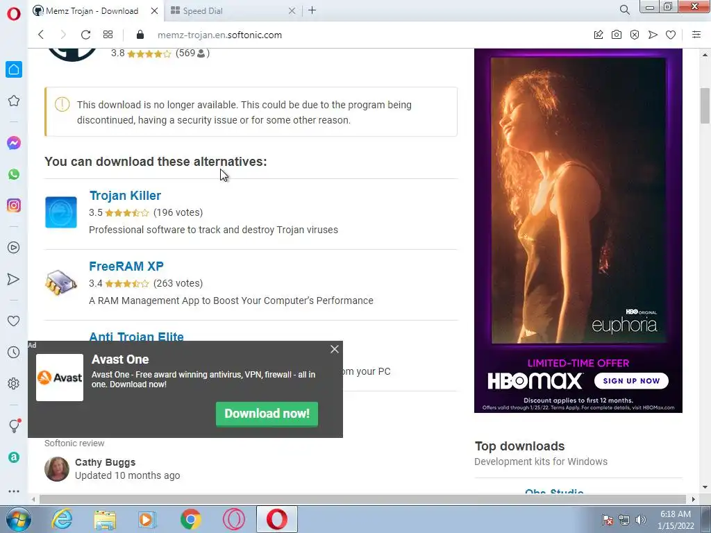Open the Speed Dial grid button in the toolbar
Screen dimensions: 711x533
click(108, 35)
